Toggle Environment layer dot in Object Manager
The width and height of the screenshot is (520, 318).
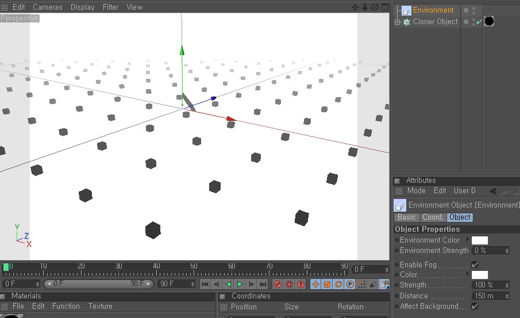[x=466, y=10]
